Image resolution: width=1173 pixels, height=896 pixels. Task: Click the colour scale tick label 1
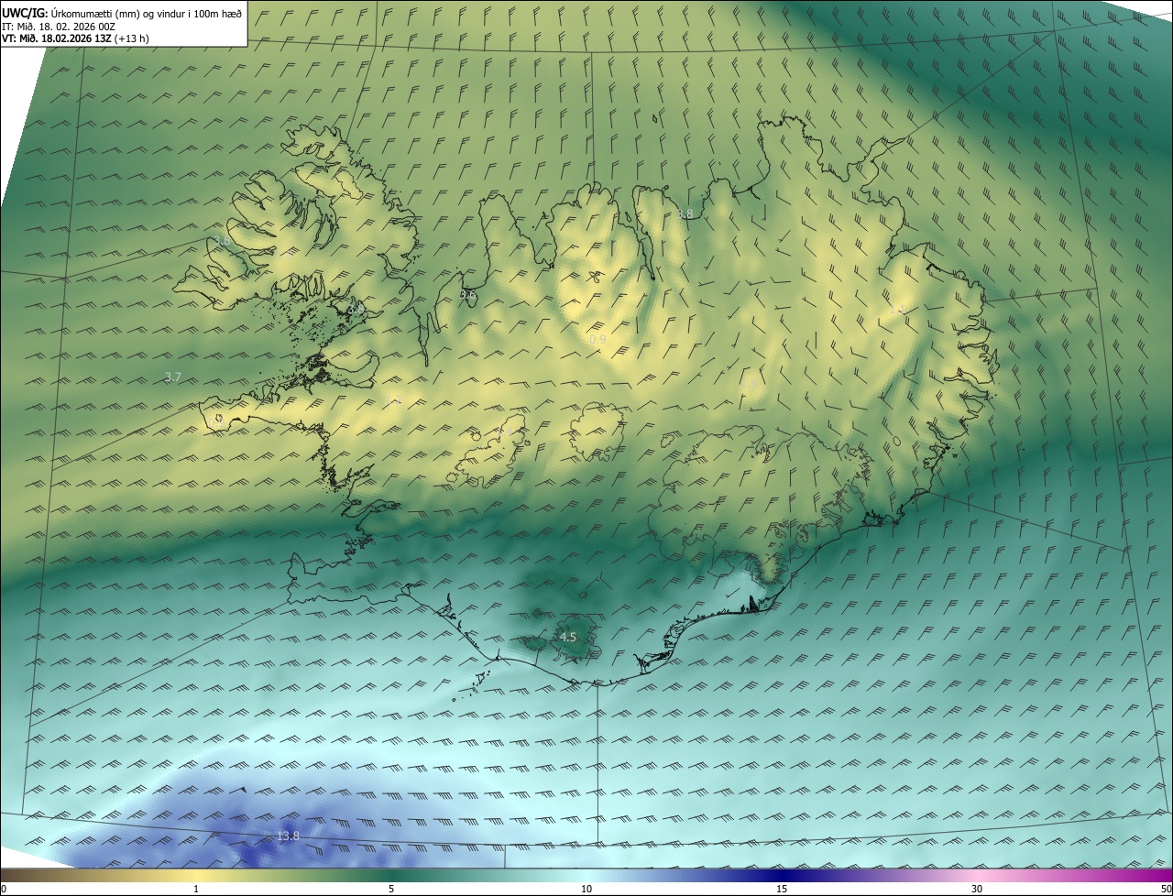click(x=196, y=889)
